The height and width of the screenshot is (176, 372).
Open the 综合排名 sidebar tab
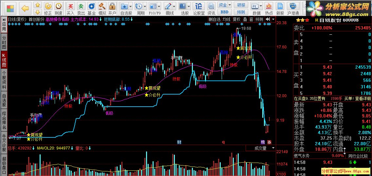(x=4, y=120)
